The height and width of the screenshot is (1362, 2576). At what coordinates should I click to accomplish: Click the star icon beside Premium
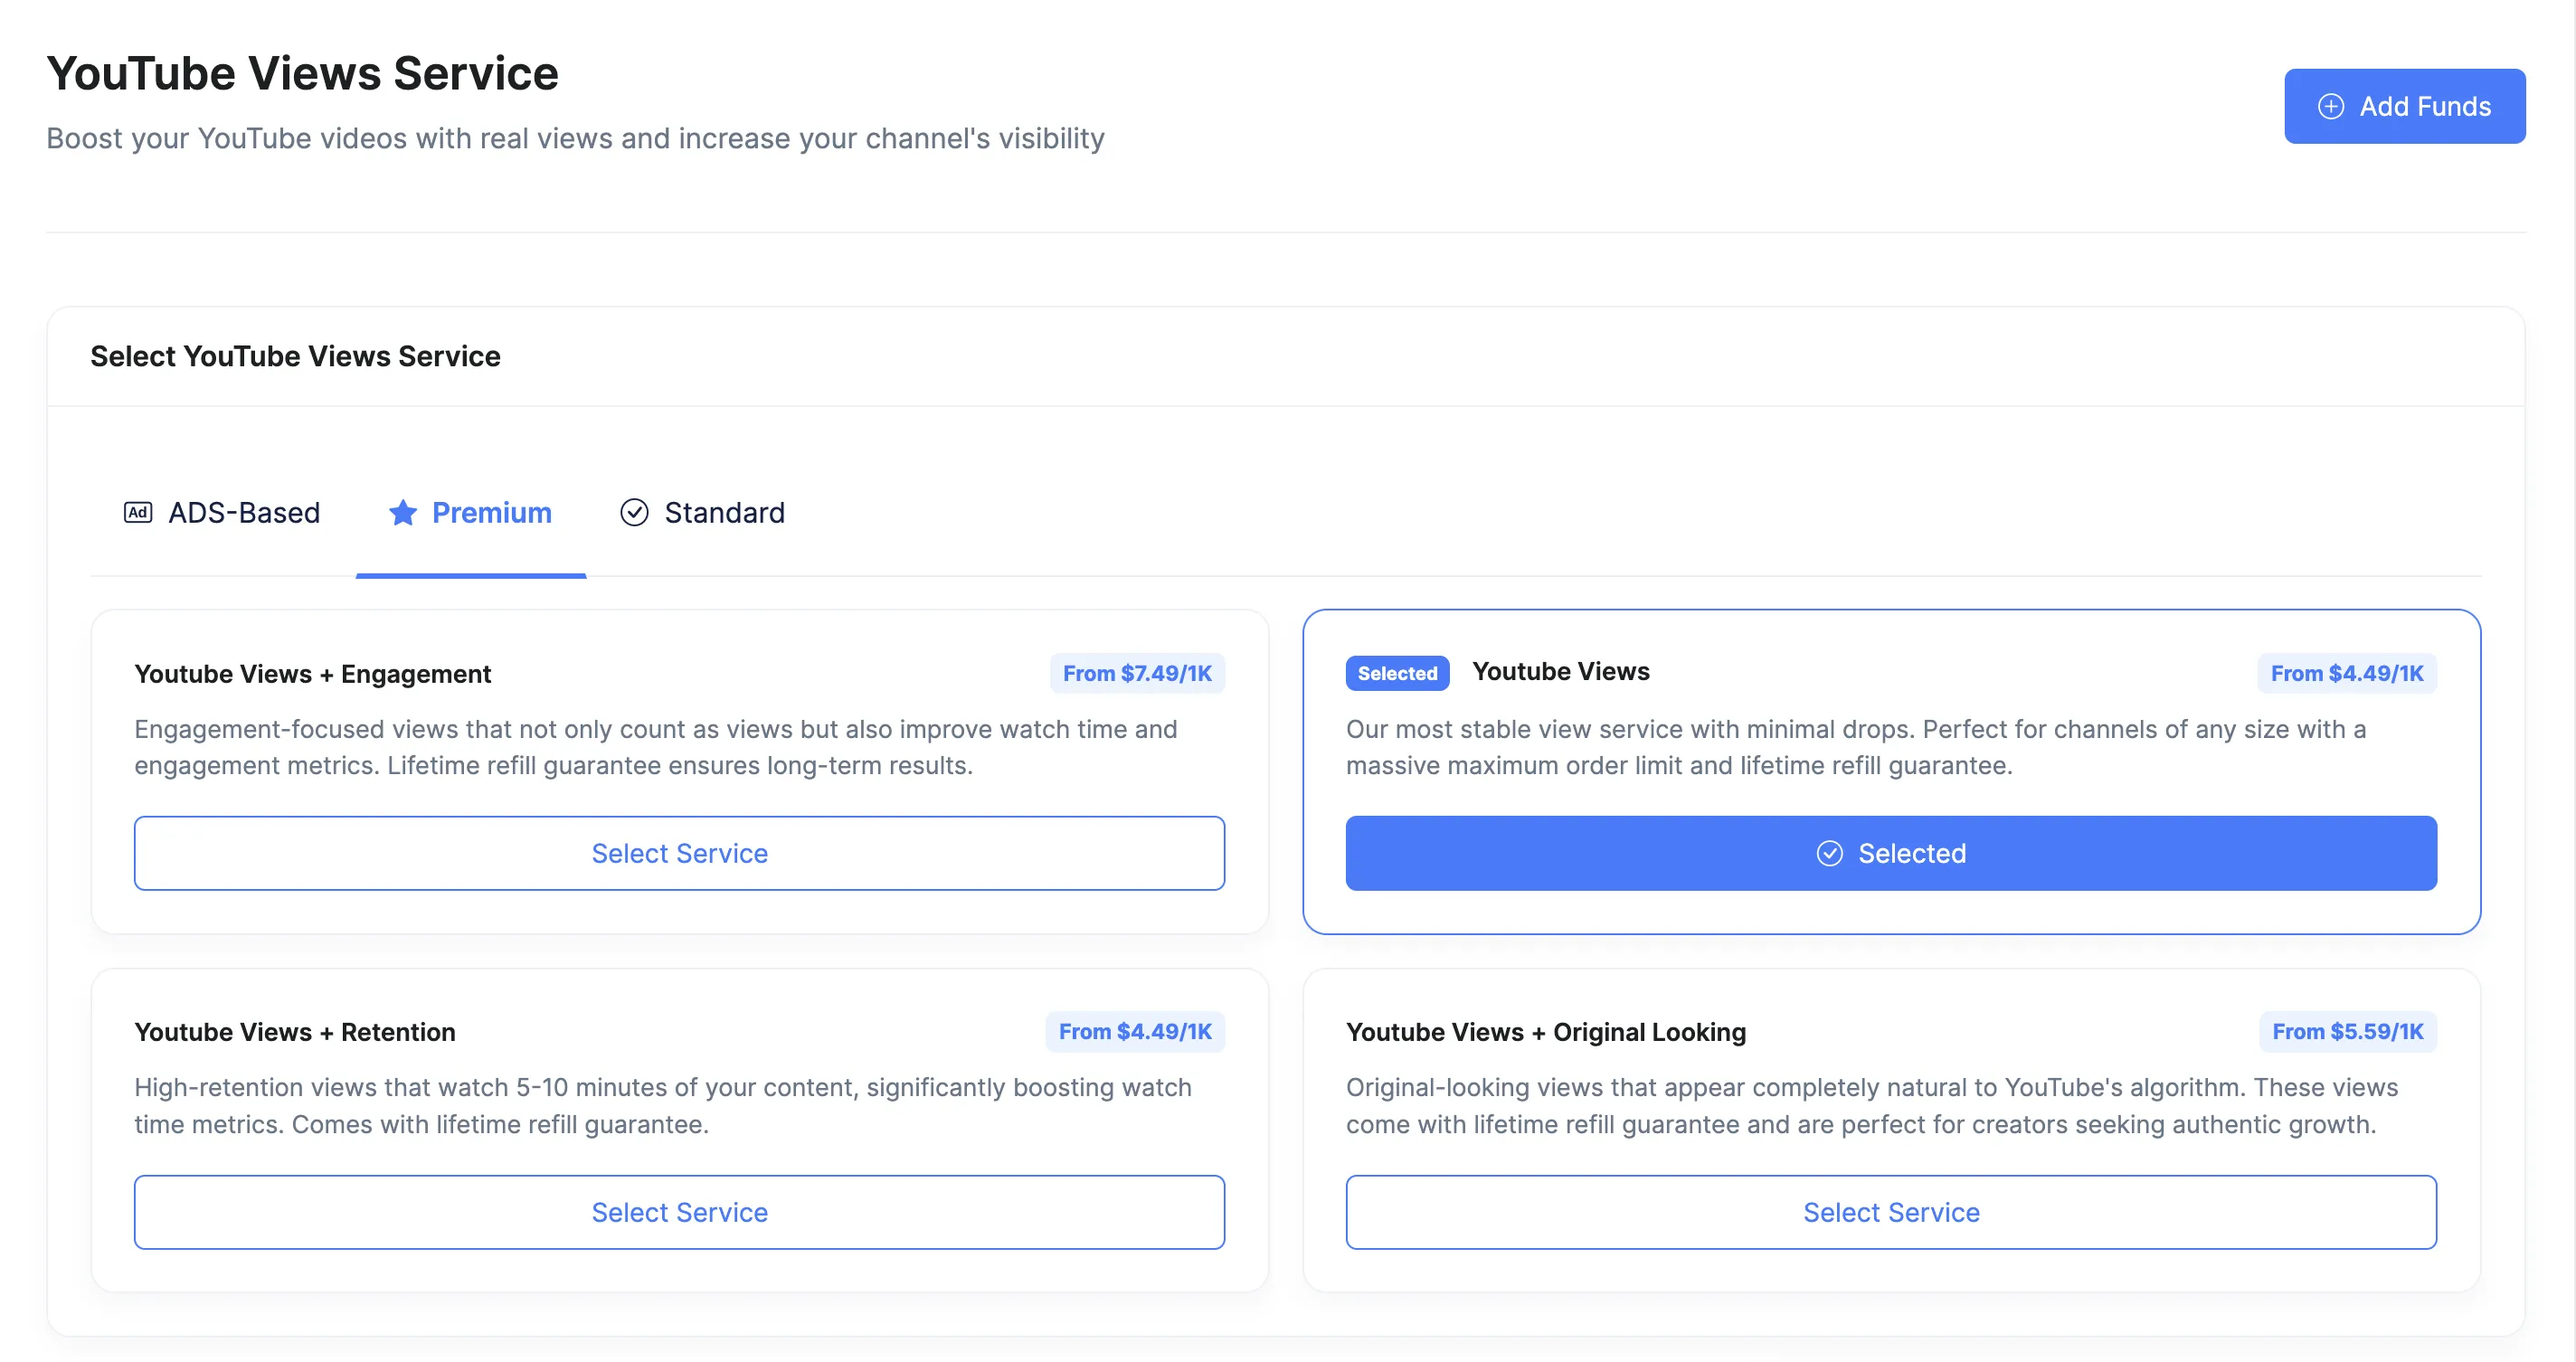coord(403,512)
